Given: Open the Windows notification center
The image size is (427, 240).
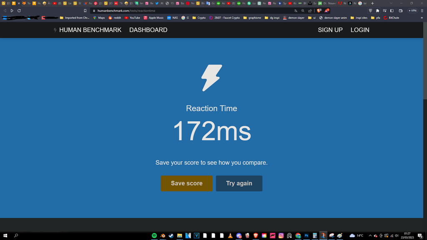Looking at the screenshot, I should pyautogui.click(x=420, y=236).
